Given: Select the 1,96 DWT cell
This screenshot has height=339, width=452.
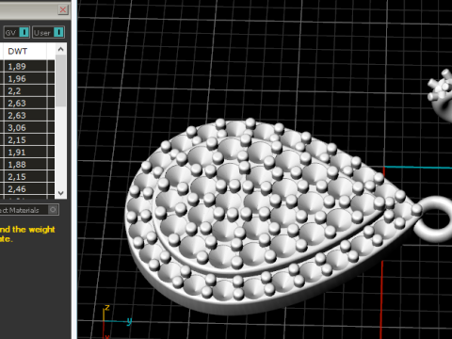Looking at the screenshot, I should 25,78.
